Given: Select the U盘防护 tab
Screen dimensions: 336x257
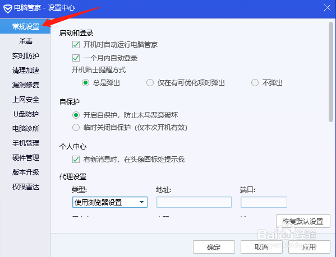Looking at the screenshot, I should [x=25, y=114].
